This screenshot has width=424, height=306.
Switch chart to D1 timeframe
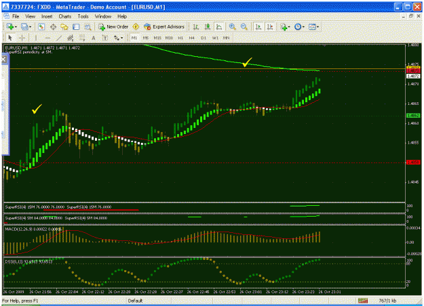(204, 38)
